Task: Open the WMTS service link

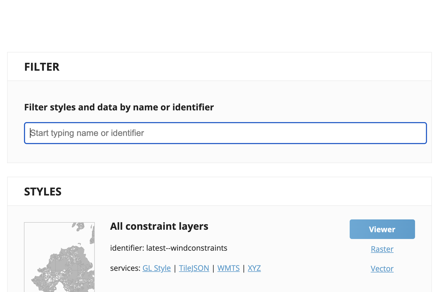Action: [x=228, y=268]
